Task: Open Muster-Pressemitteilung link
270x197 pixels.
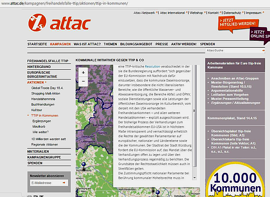Action: 230,99
